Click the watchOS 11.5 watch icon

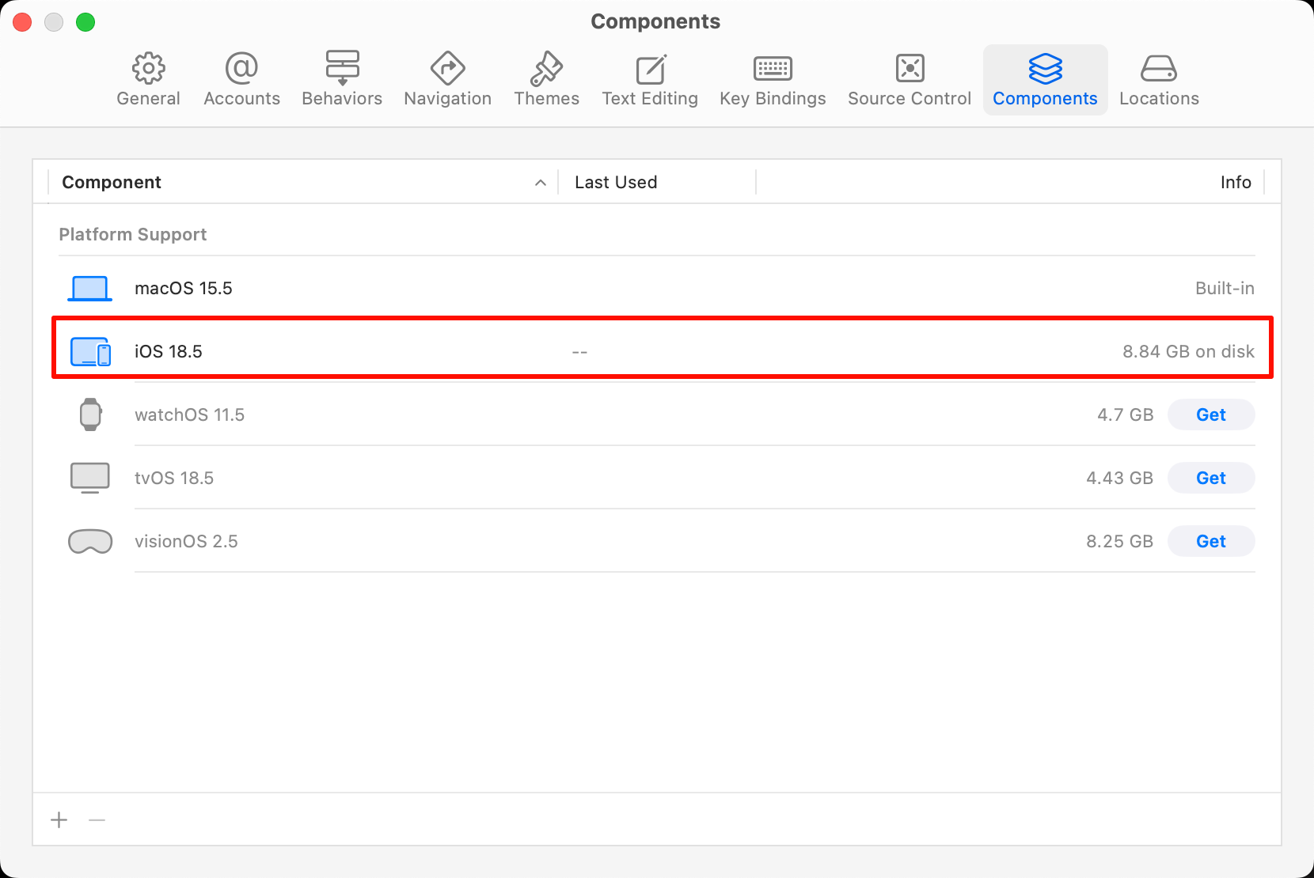pos(91,414)
